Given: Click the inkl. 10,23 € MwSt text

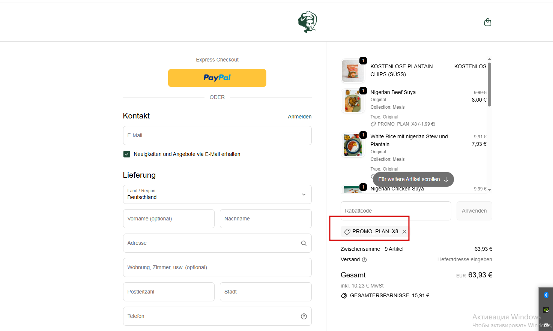Looking at the screenshot, I should click(362, 286).
